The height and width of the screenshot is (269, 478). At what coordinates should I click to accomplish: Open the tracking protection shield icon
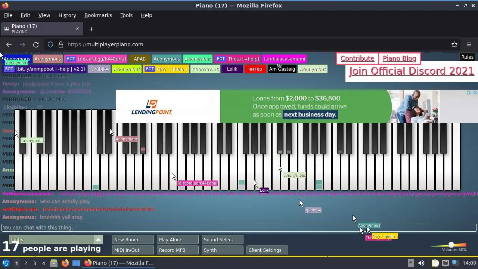50,44
